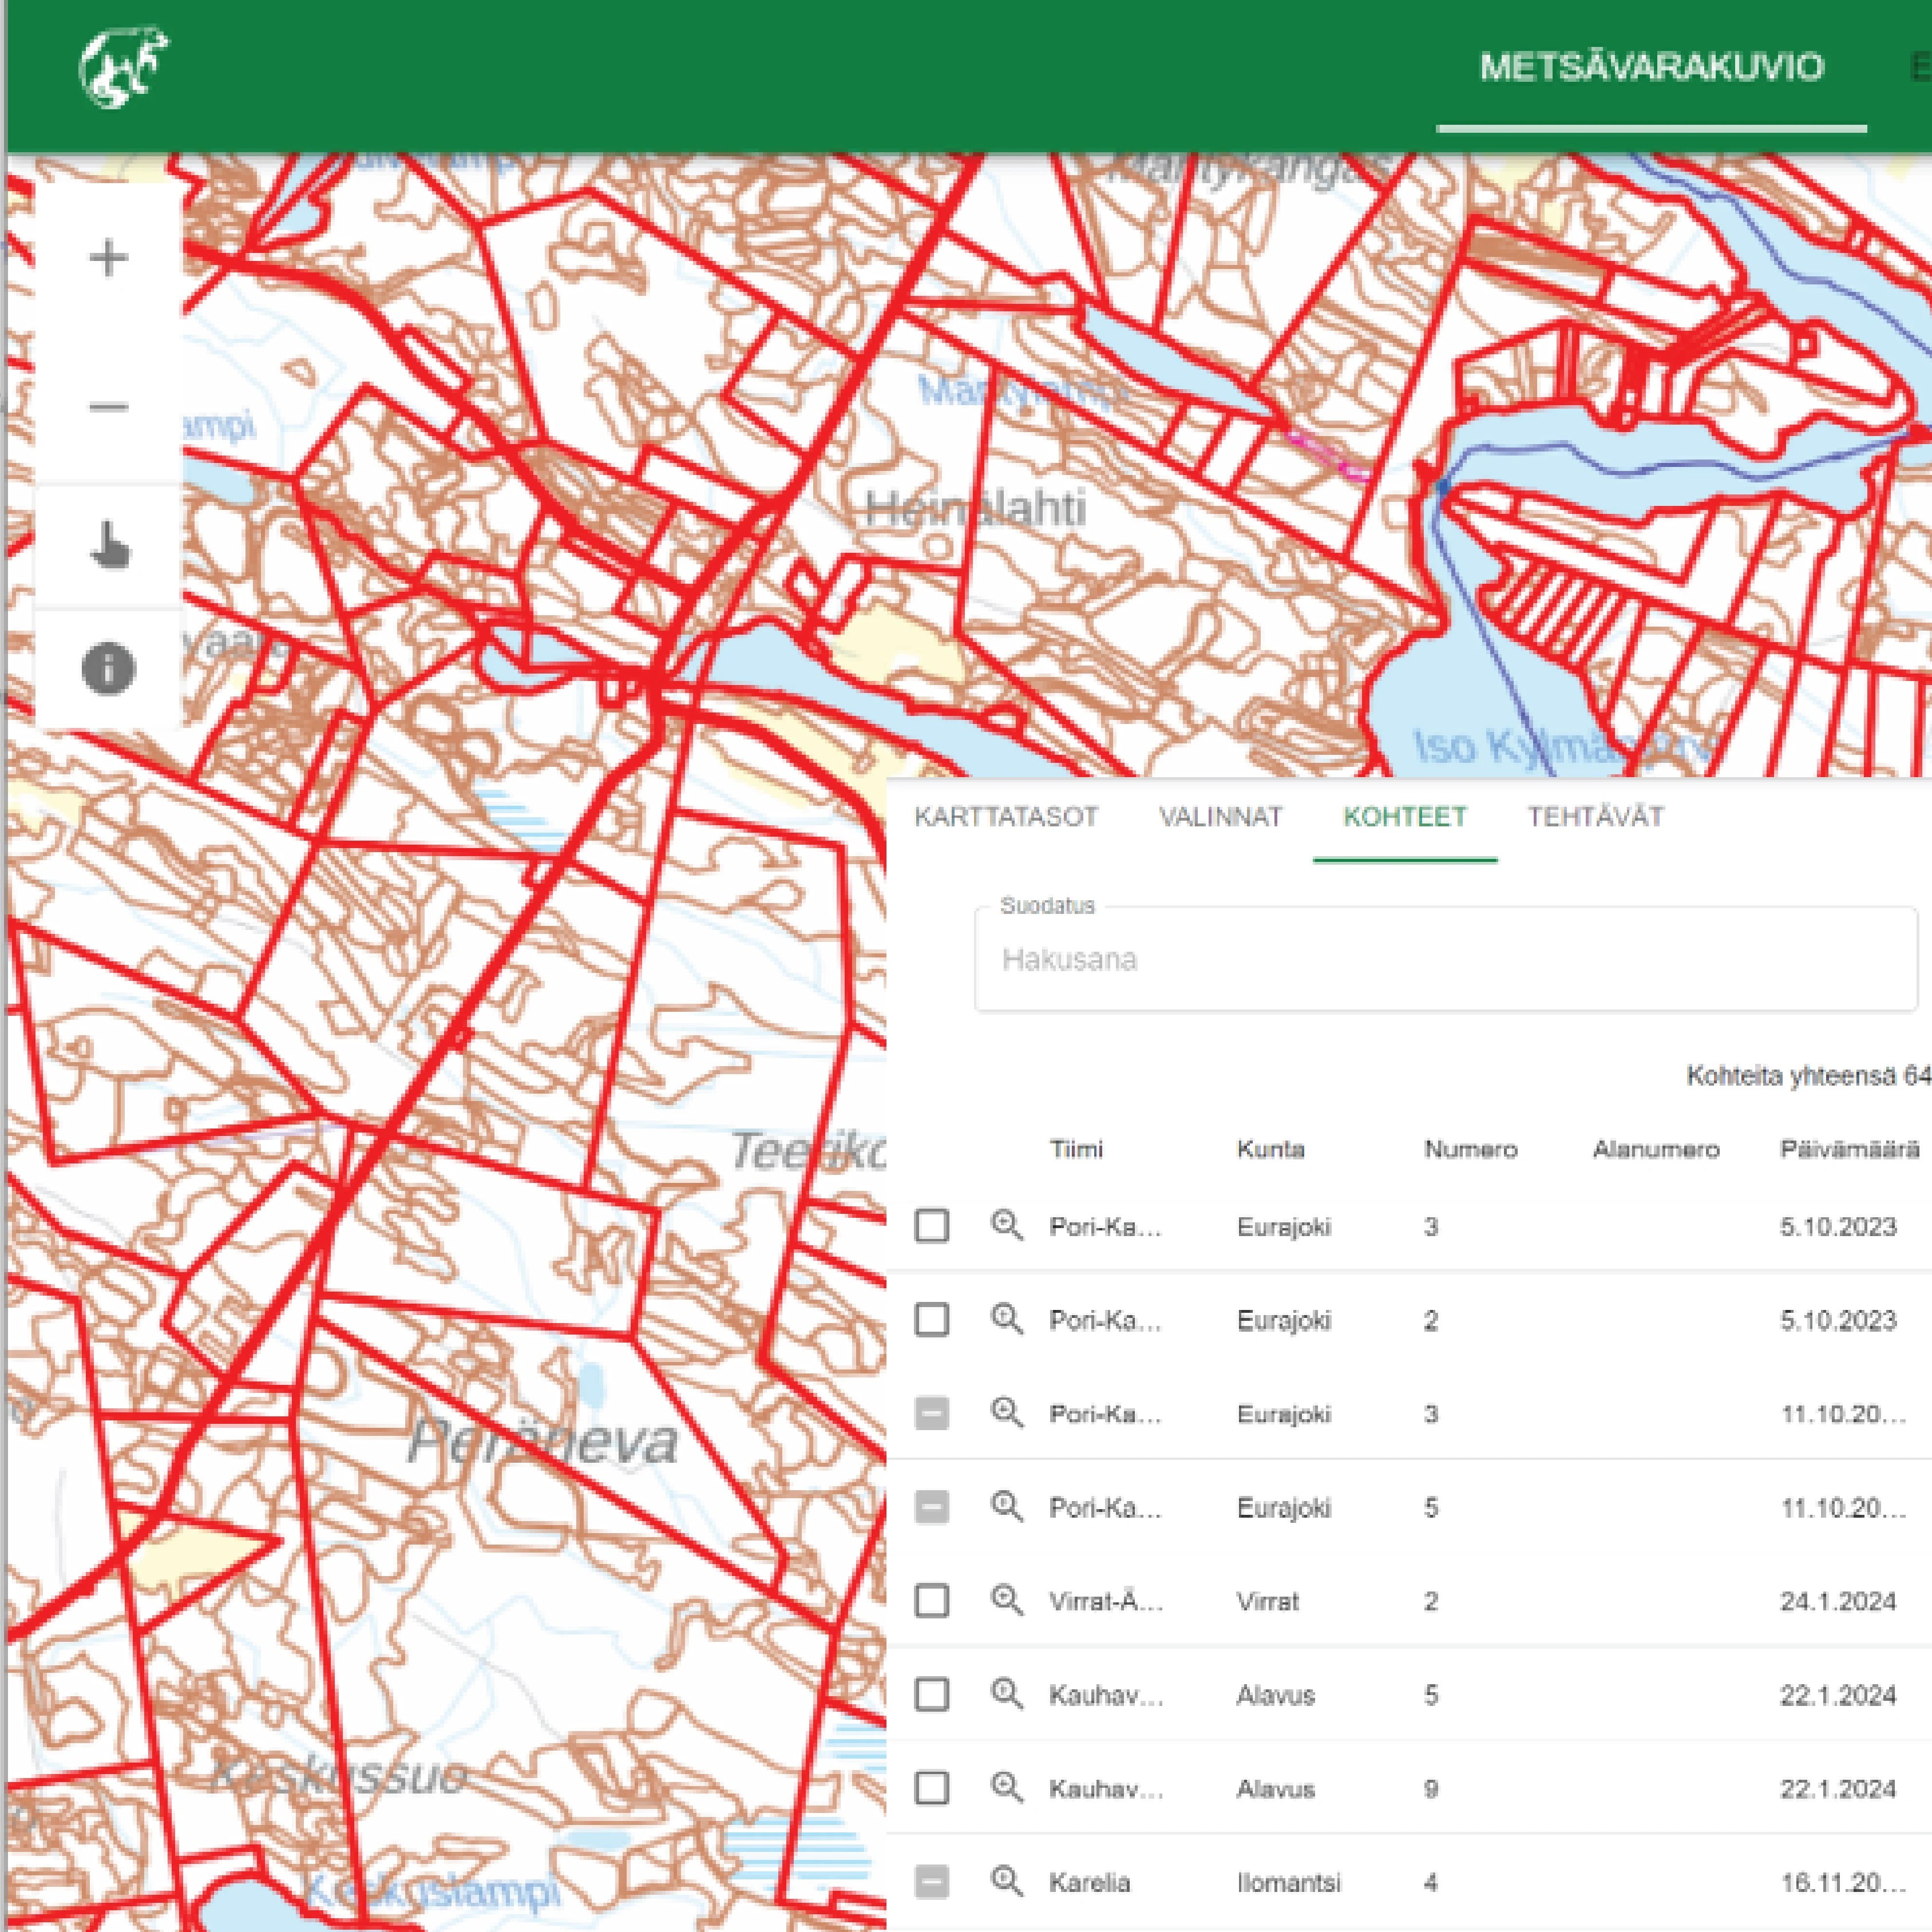Zoom to the Kauhav Alavus numero 5 target
Image resolution: width=1932 pixels, height=1932 pixels.
(x=1008, y=1695)
